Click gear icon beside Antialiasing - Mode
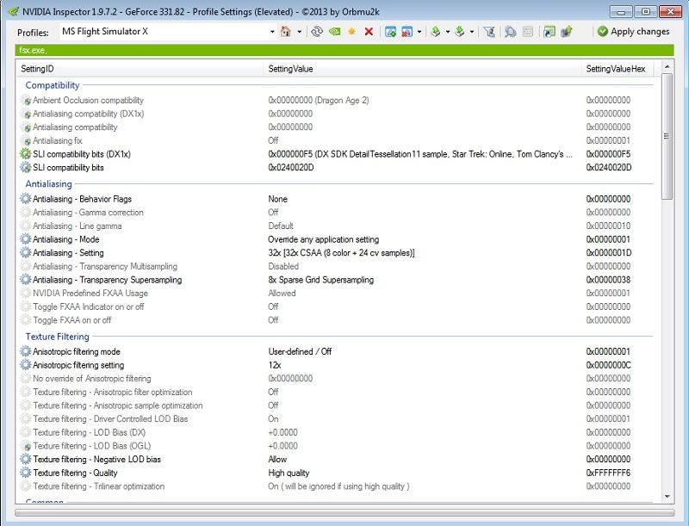 coord(26,239)
